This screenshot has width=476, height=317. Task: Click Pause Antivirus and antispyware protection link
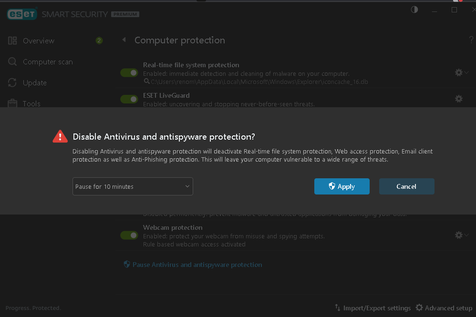pyautogui.click(x=197, y=265)
